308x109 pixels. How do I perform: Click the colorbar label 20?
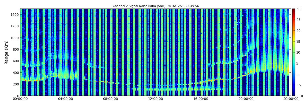point(298,31)
